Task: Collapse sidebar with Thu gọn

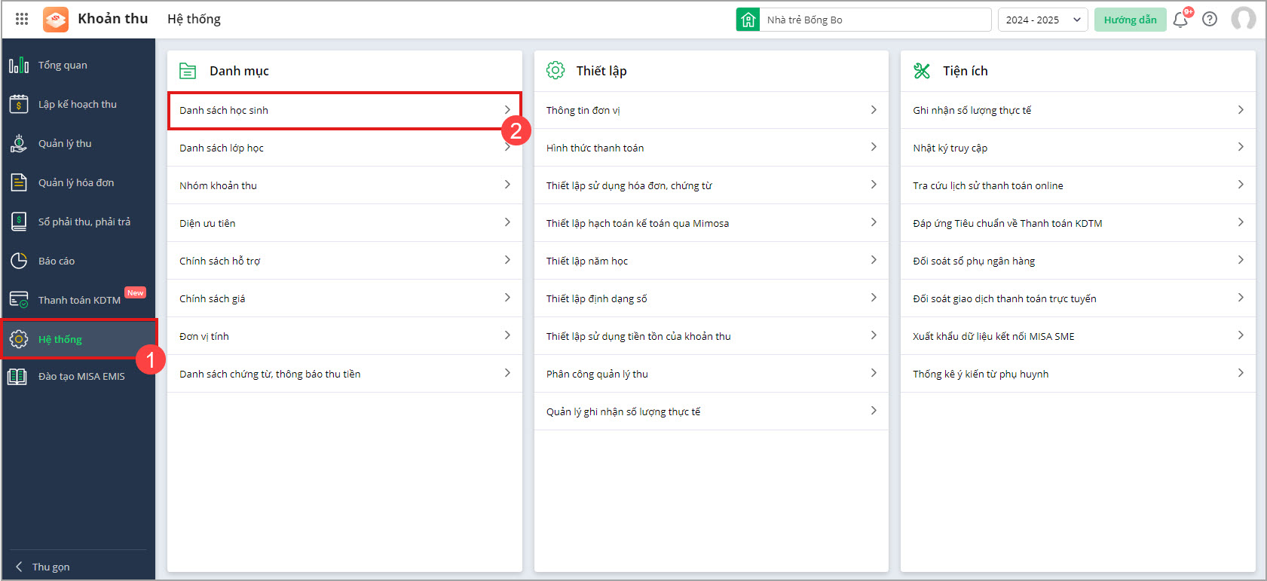Action: (x=50, y=567)
